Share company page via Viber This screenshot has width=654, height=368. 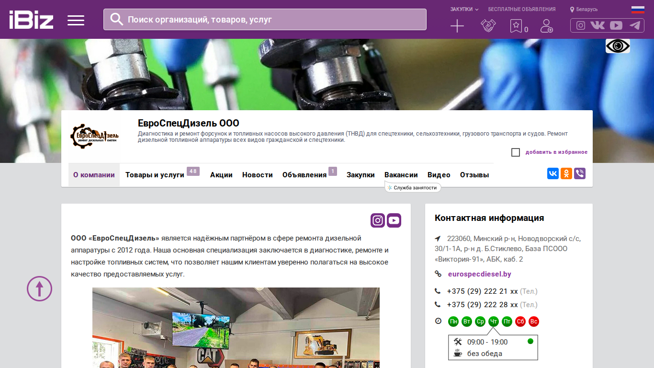coord(580,173)
